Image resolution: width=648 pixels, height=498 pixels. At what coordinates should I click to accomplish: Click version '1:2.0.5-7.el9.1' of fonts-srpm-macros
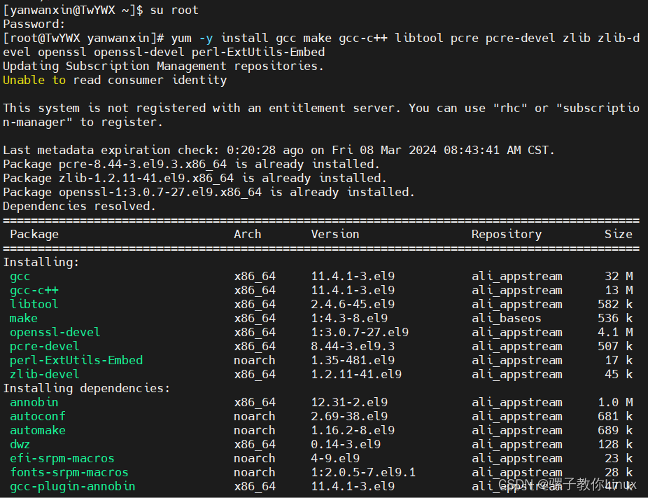pos(363,472)
